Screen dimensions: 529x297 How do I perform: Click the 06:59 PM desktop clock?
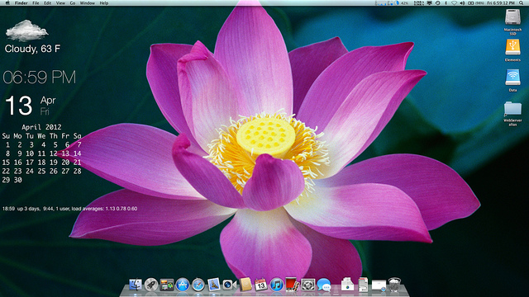(x=40, y=78)
